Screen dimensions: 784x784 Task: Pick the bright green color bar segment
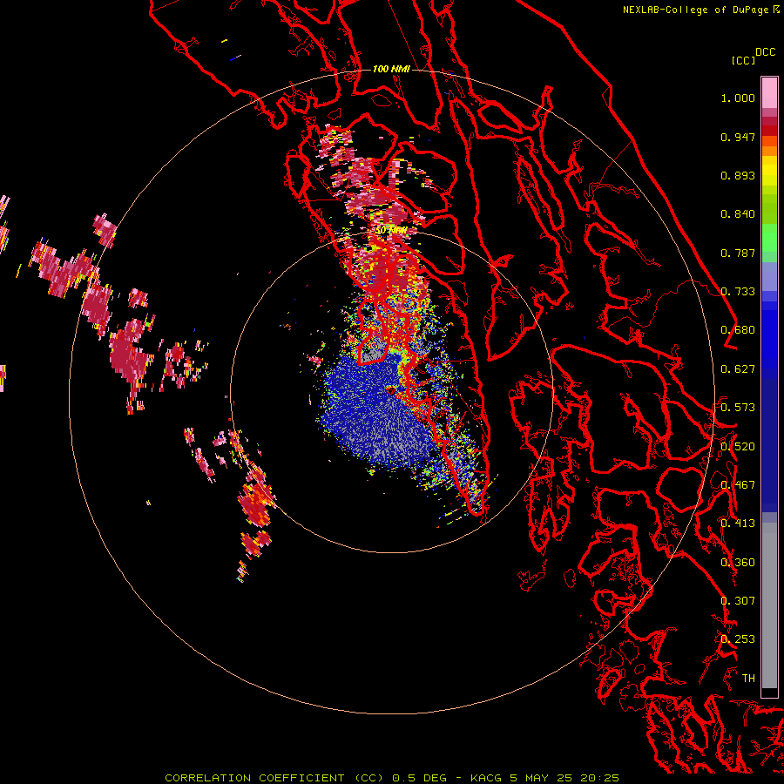point(769,238)
